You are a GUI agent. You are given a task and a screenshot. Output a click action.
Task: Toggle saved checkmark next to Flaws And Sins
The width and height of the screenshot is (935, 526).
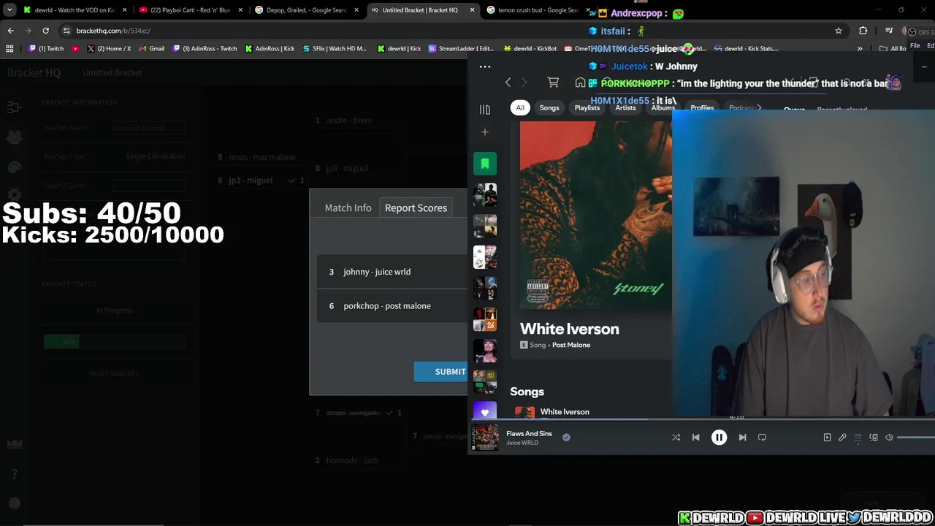coord(566,437)
